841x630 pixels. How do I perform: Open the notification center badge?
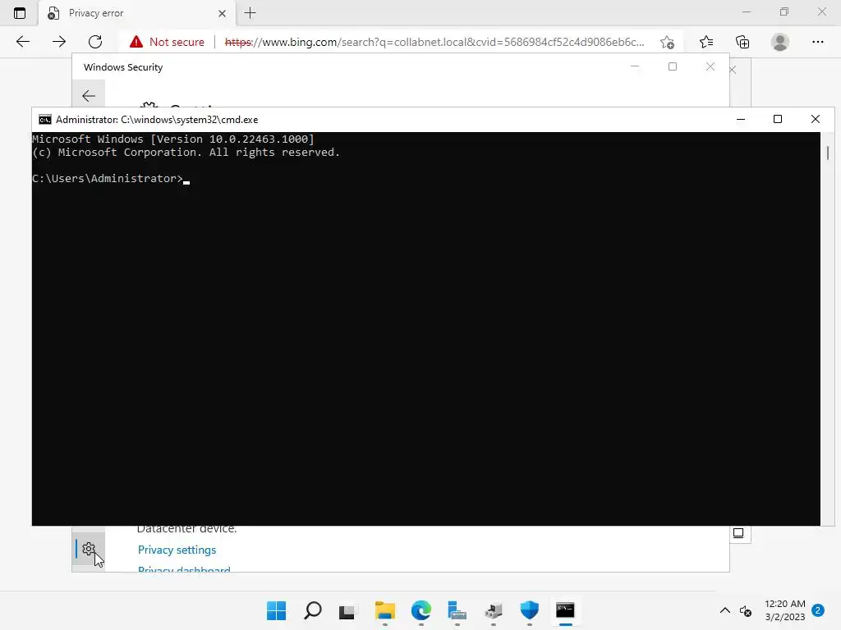818,610
